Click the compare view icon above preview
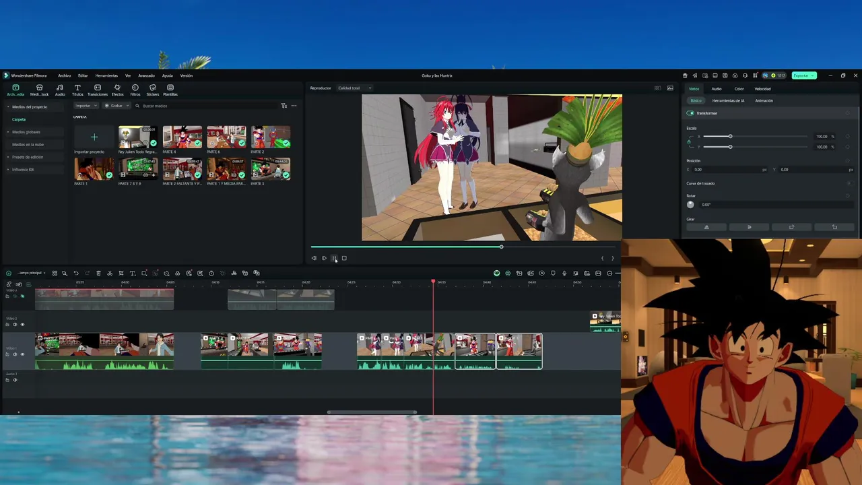Viewport: 862px width, 485px height. (658, 88)
